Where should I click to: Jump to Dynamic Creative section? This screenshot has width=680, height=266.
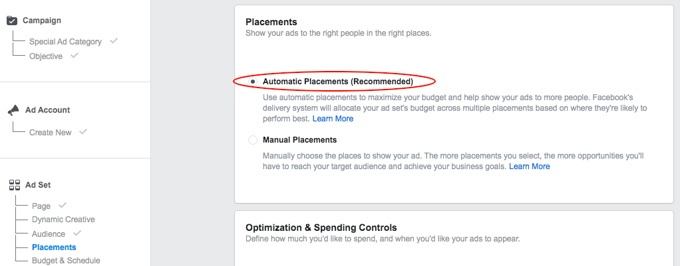pyautogui.click(x=63, y=220)
